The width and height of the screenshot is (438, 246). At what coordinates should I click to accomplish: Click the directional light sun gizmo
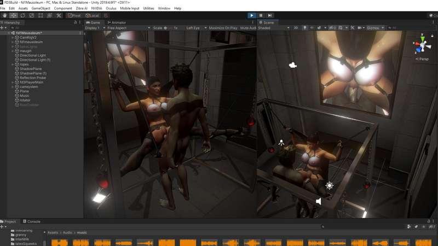pos(330,185)
